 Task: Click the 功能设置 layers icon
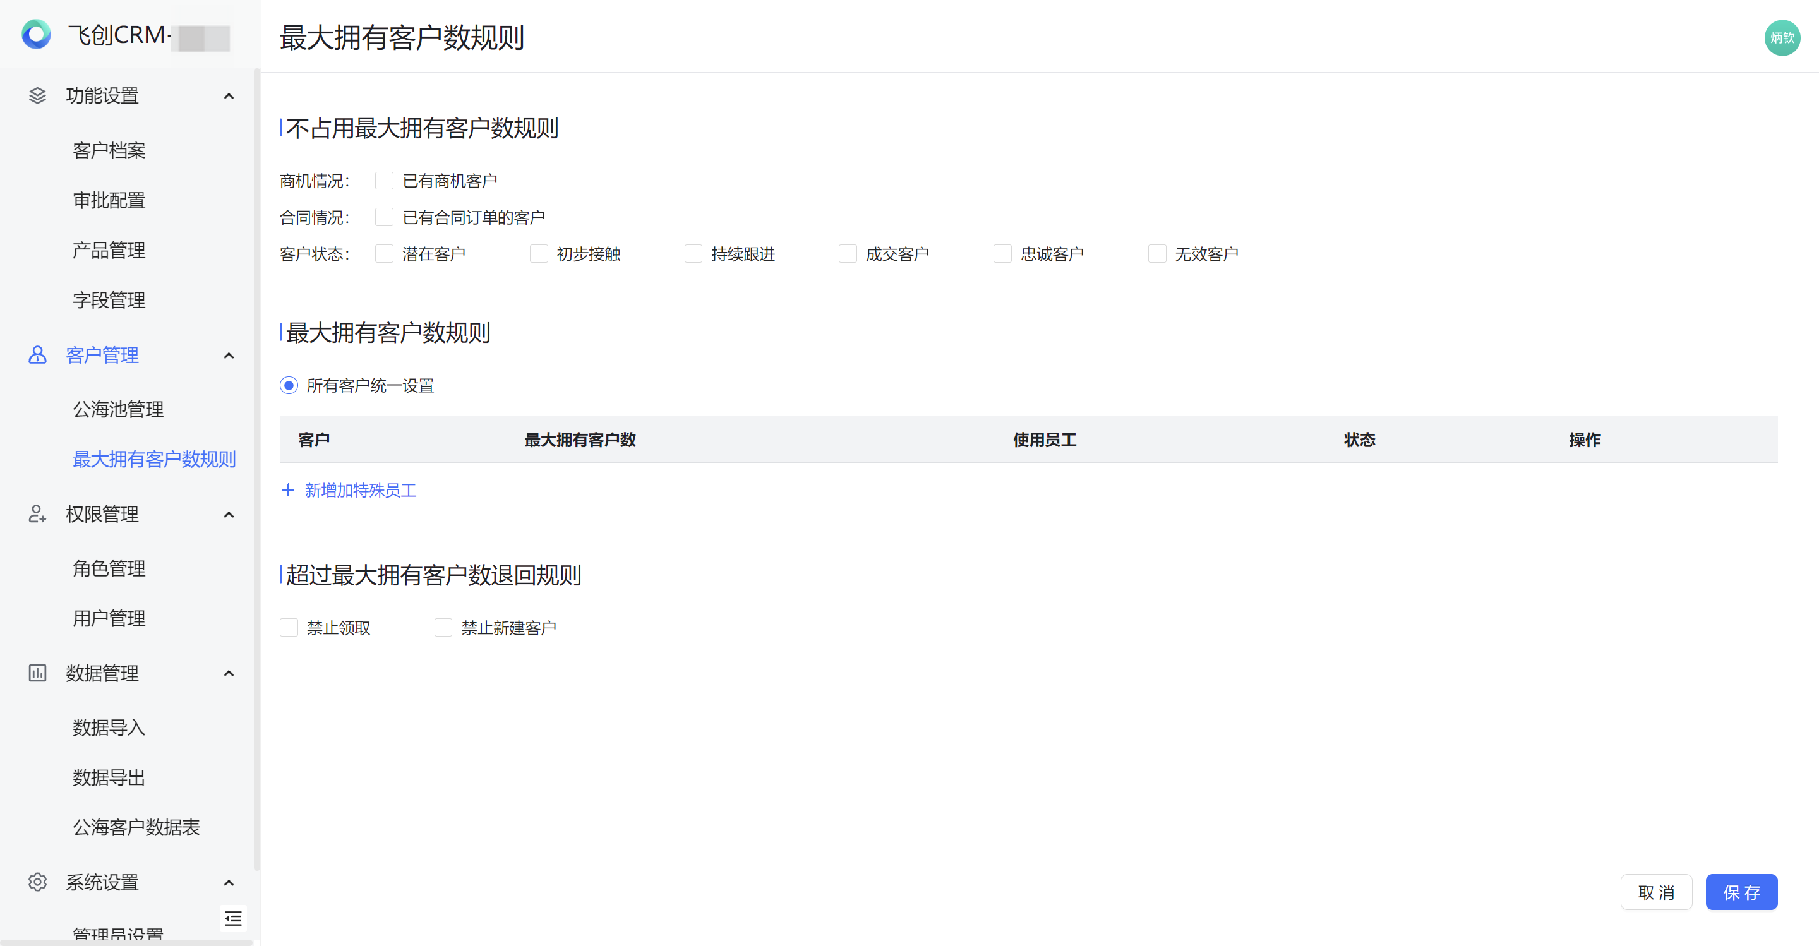(37, 95)
